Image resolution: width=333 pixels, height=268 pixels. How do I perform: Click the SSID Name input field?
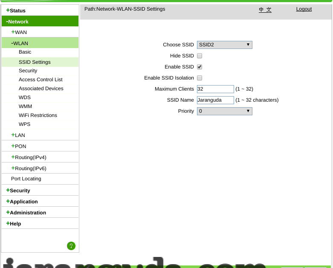[x=215, y=100]
